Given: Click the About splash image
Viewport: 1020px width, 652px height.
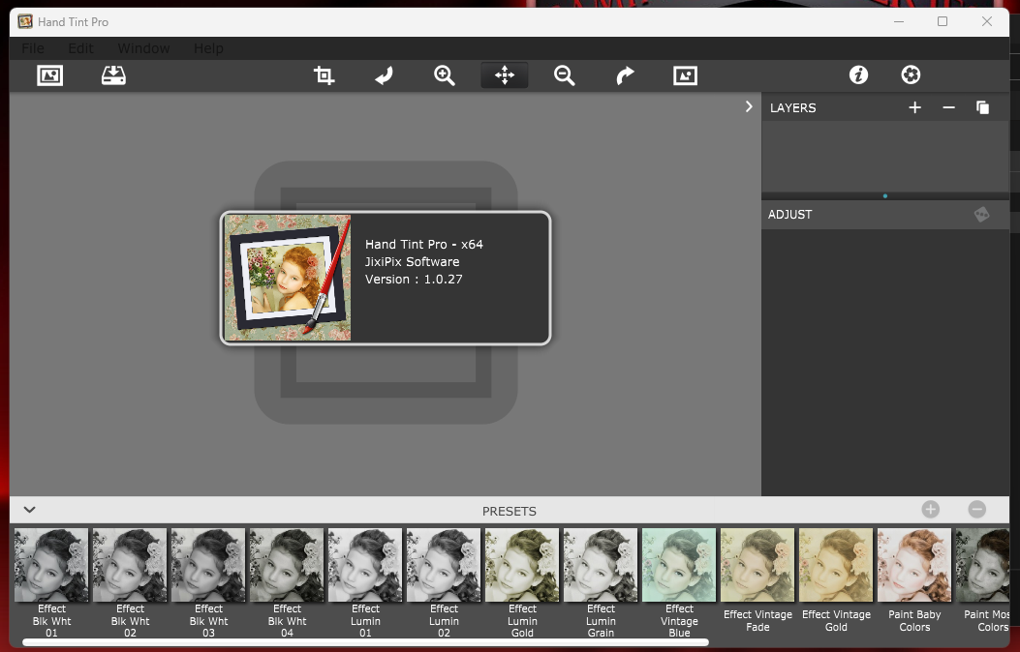Looking at the screenshot, I should point(288,278).
